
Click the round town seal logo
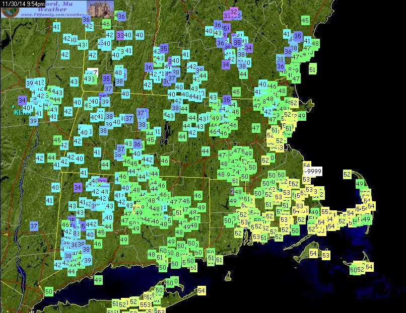click(10, 11)
